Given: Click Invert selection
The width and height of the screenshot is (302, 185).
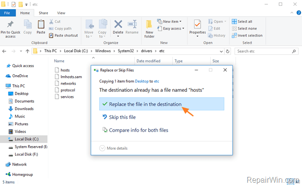Looking at the screenshot, I should 247,35.
